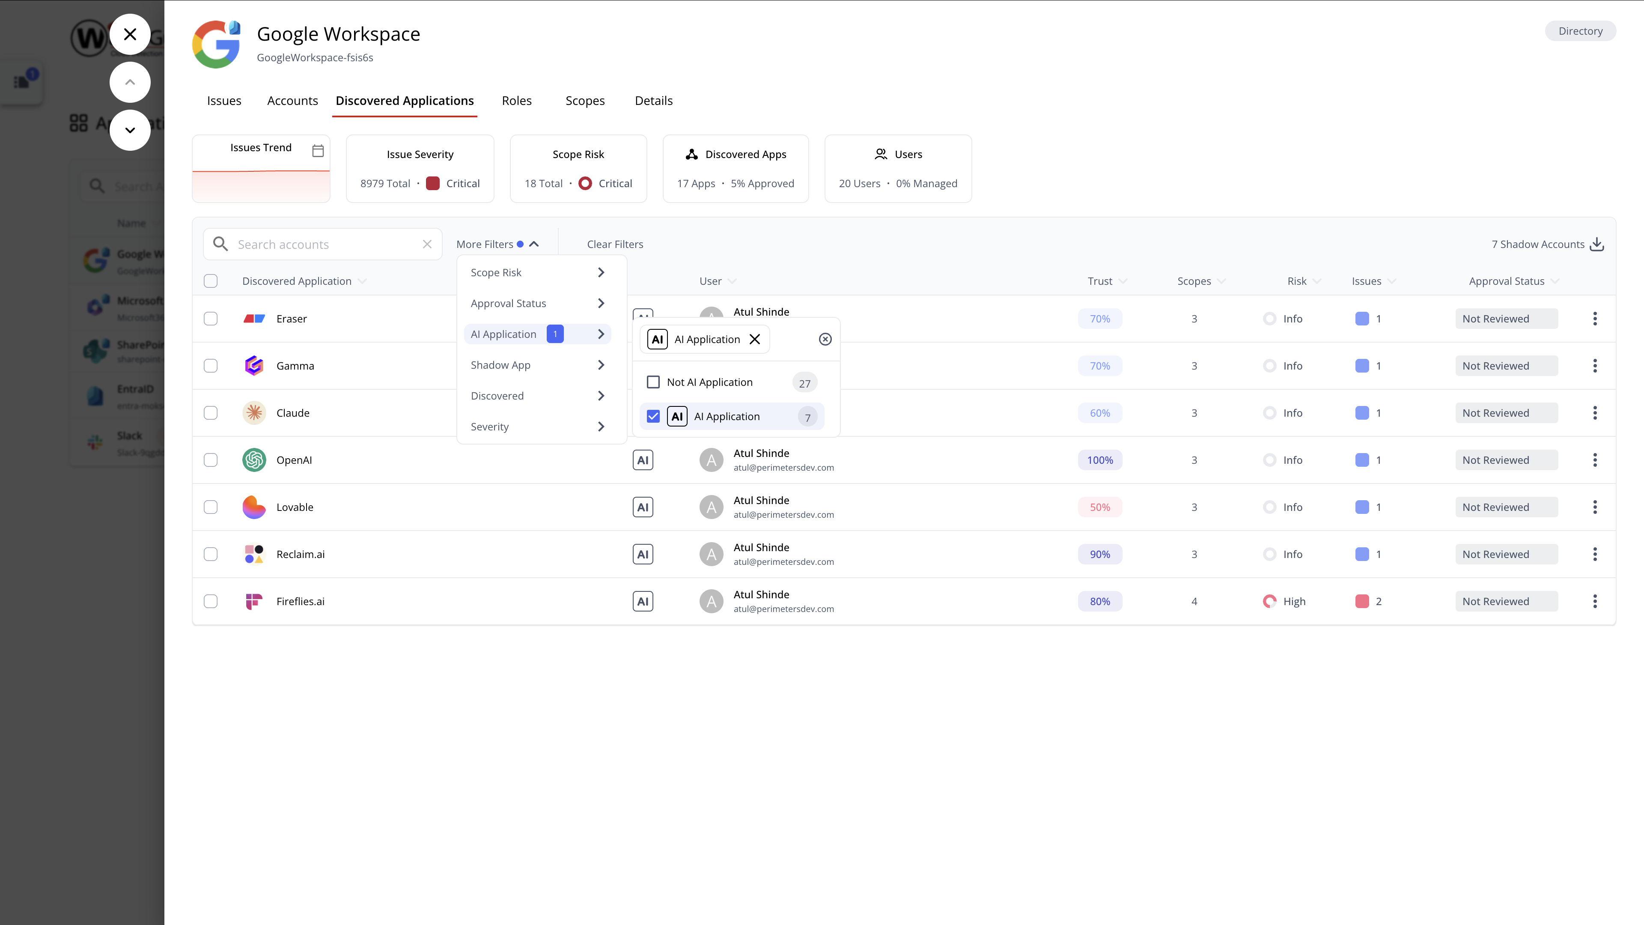Switch to the Accounts tab
Image resolution: width=1644 pixels, height=925 pixels.
pos(292,101)
